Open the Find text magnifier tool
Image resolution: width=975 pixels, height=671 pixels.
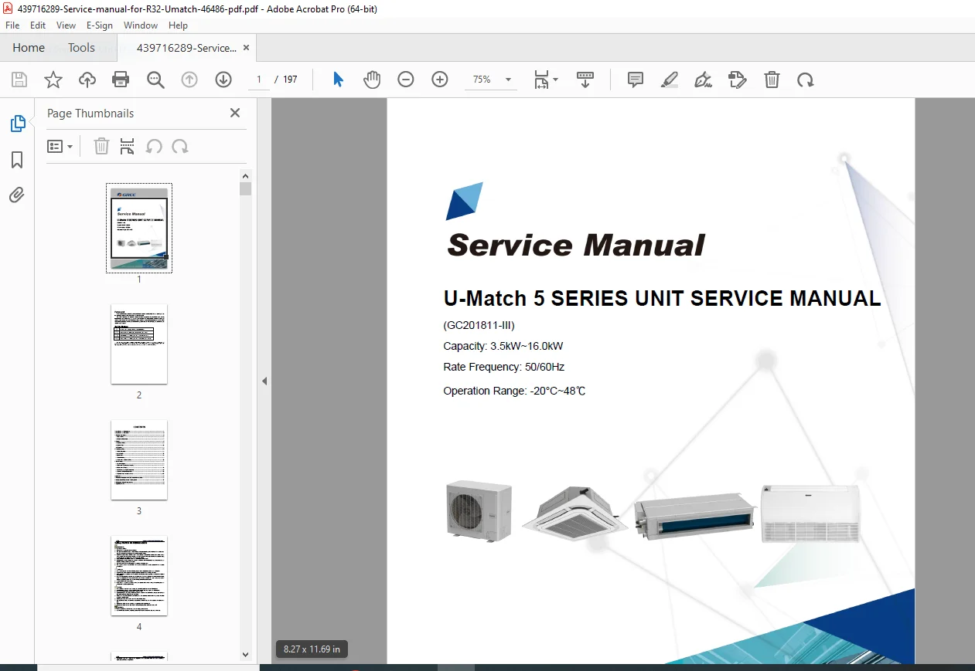pyautogui.click(x=155, y=80)
